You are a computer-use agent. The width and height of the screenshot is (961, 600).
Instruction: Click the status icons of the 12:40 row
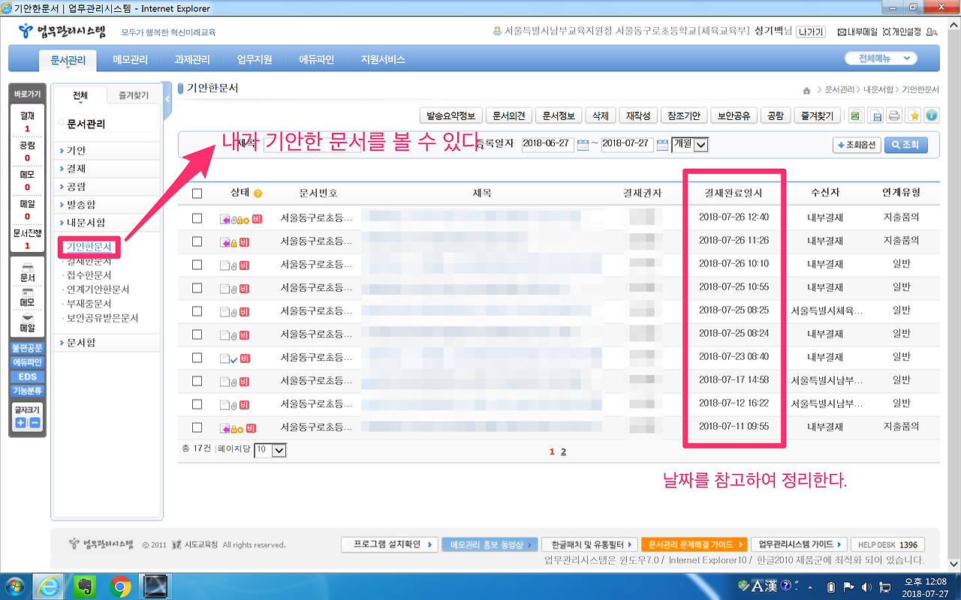[240, 219]
